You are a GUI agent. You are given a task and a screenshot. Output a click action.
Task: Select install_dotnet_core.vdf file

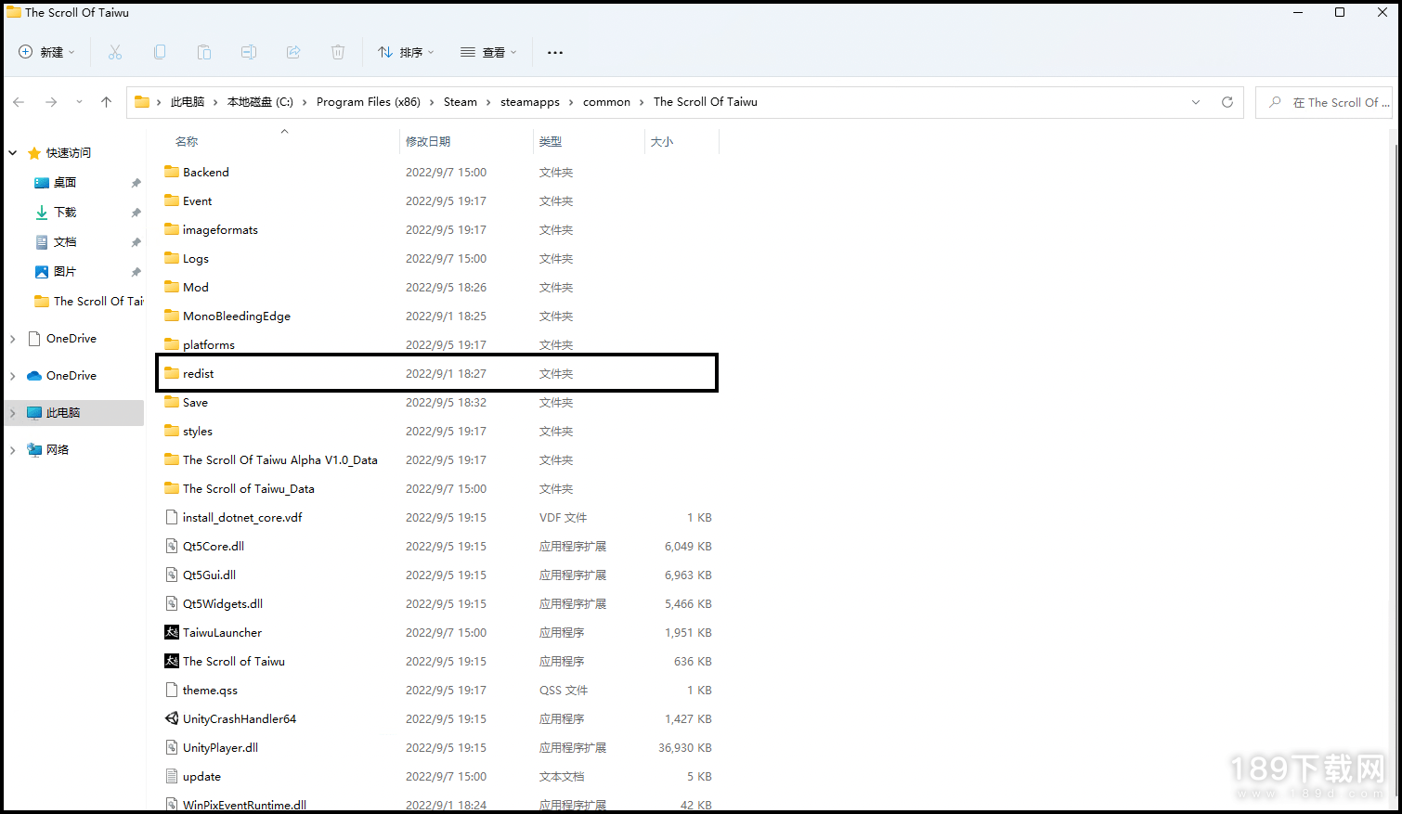click(438, 517)
